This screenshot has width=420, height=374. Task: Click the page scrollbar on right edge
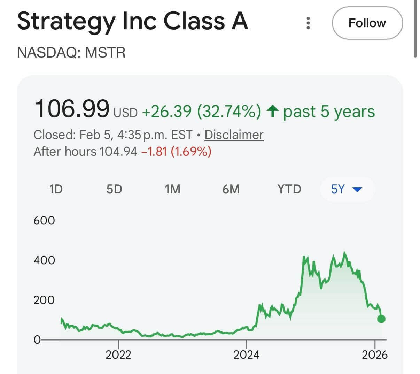pos(415,29)
